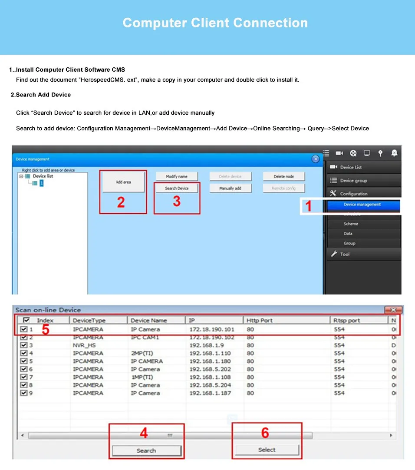Screen dimensions: 415x470
Task: Toggle the select-all Index header checkbox
Action: coord(26,320)
